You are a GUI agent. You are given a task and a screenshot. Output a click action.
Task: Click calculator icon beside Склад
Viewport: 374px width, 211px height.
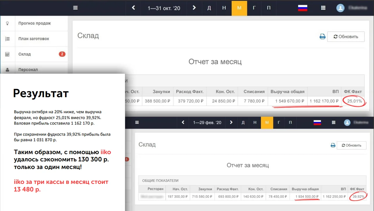pyautogui.click(x=8, y=54)
